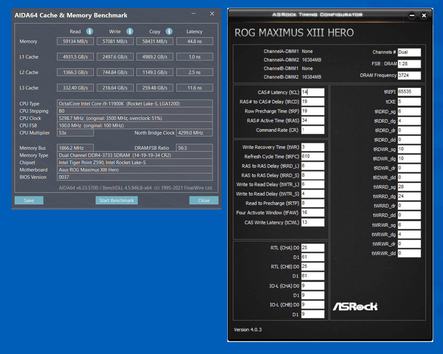
Task: Click the tREFI value field
Action: [409, 92]
